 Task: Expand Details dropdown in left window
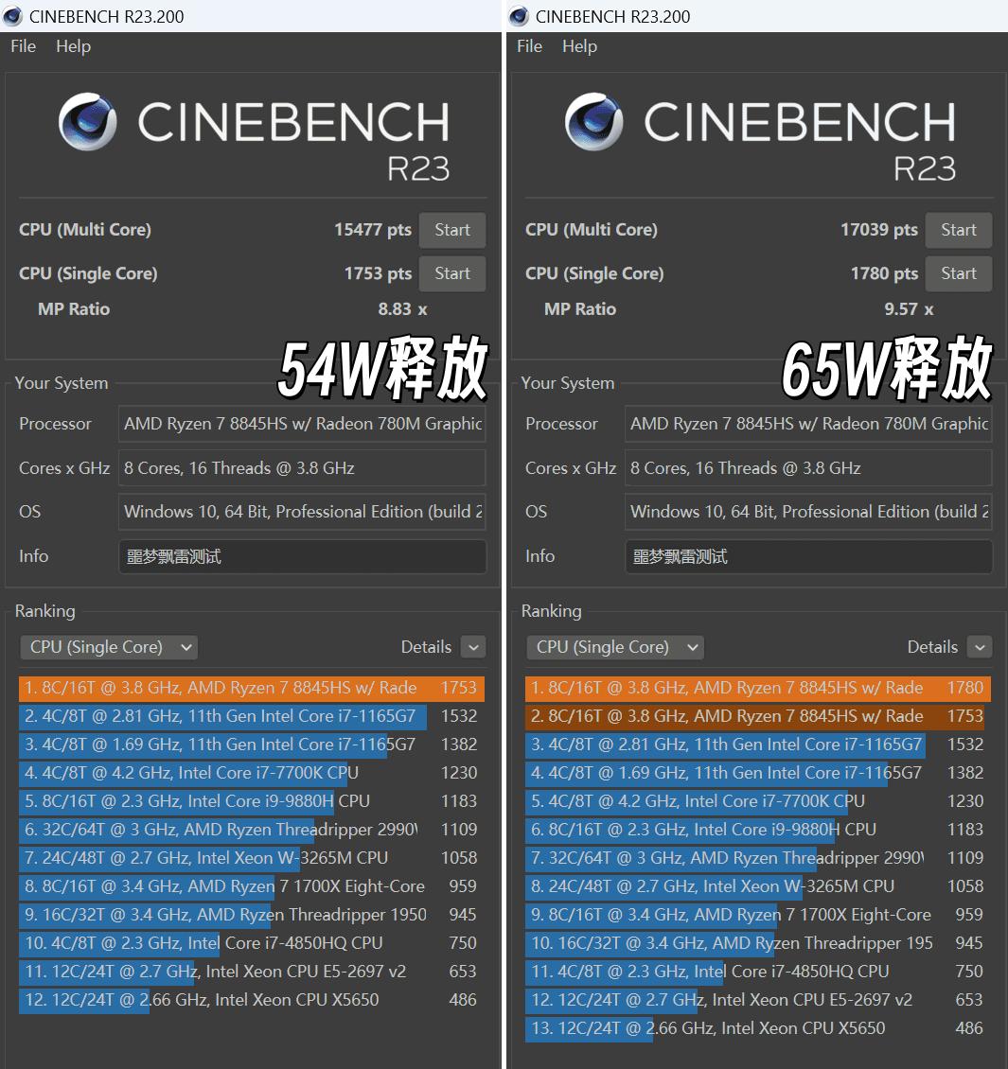[473, 647]
